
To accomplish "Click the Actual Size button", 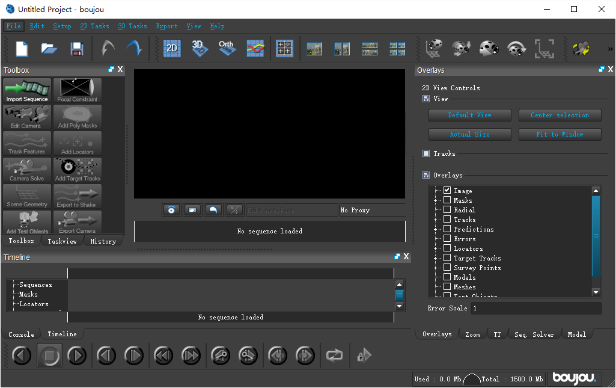I will [470, 134].
